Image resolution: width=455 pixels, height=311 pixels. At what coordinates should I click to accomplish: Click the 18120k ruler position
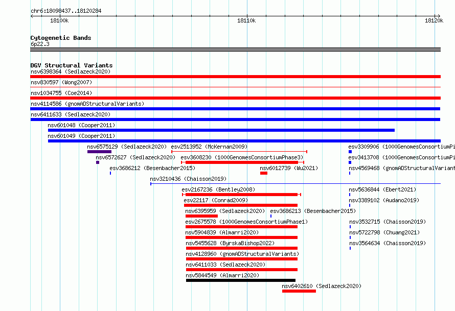point(434,20)
